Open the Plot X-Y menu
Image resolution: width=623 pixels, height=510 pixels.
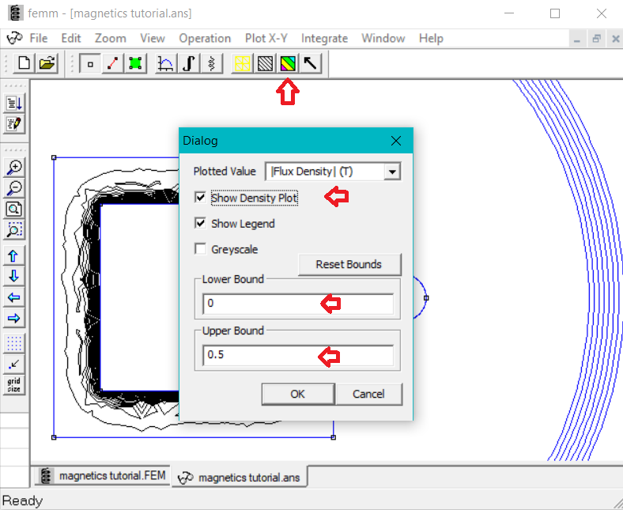click(x=266, y=38)
